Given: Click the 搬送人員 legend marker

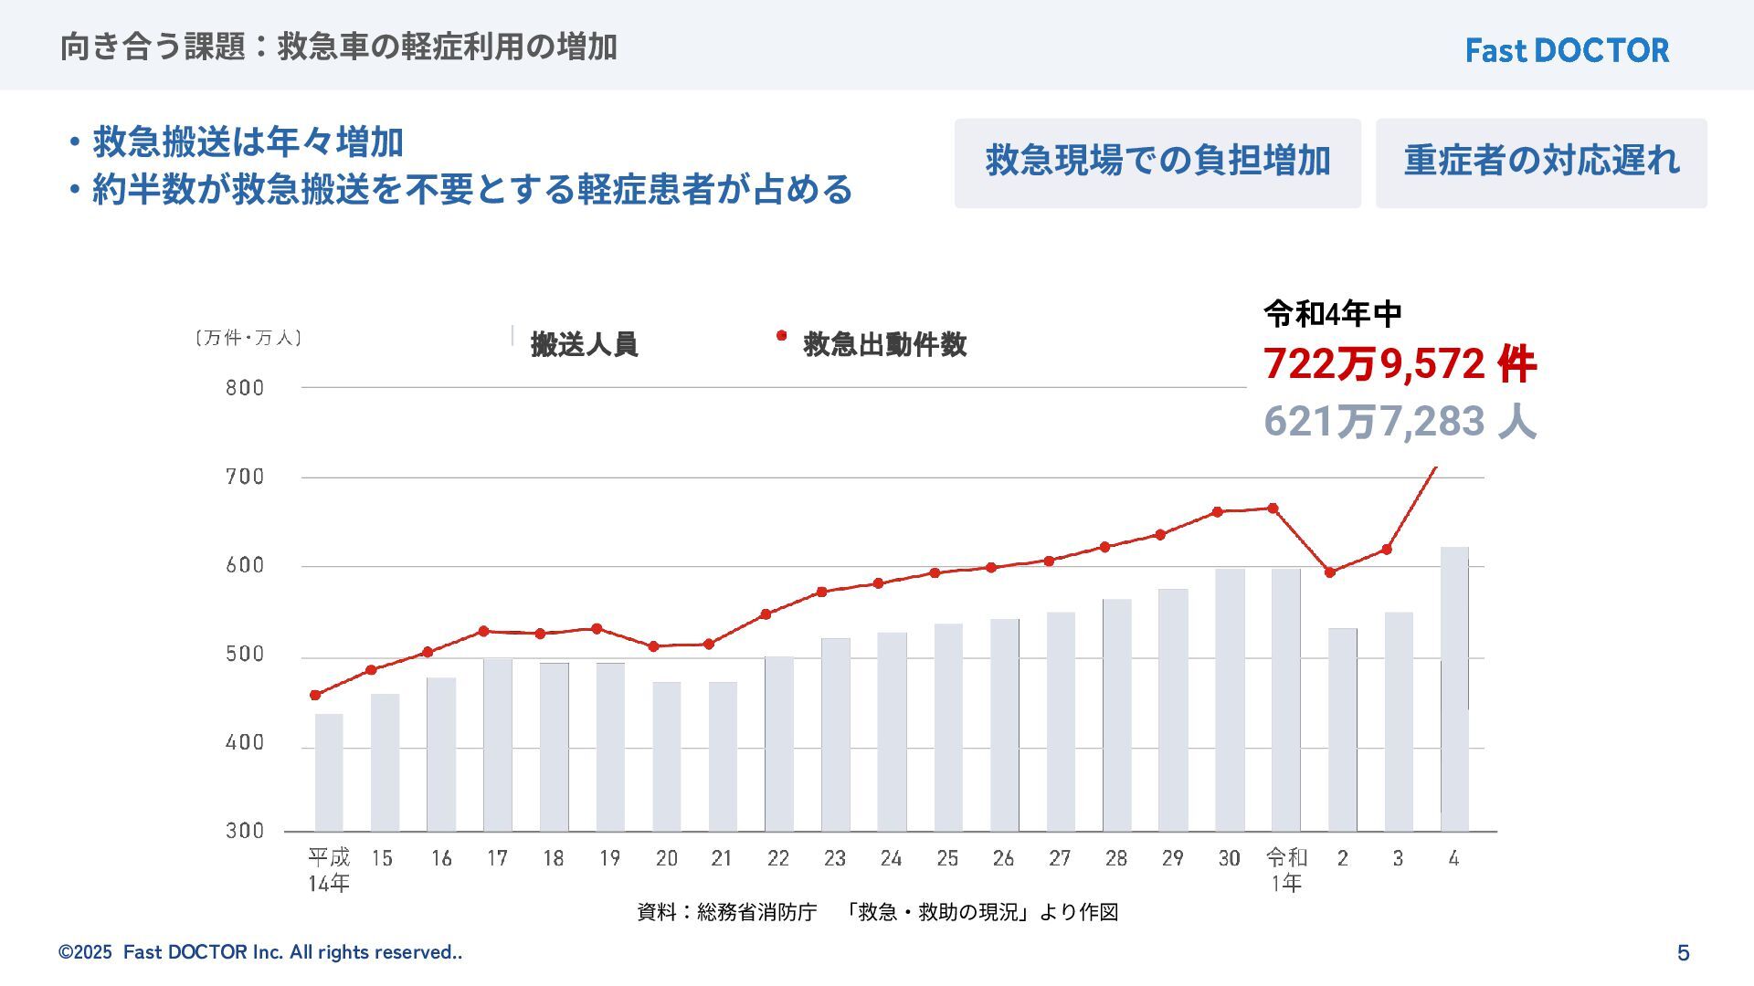Looking at the screenshot, I should point(512,336).
